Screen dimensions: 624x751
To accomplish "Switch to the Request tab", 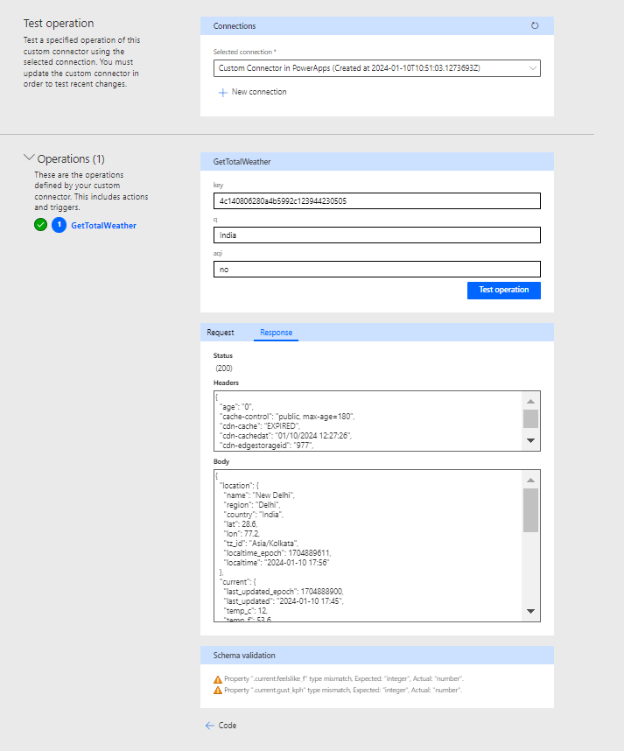I will click(x=221, y=333).
